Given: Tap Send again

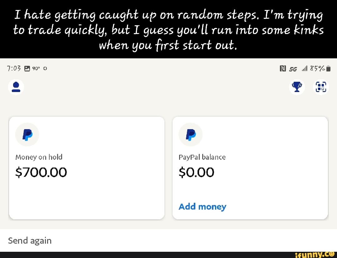Looking at the screenshot, I should 30,240.
